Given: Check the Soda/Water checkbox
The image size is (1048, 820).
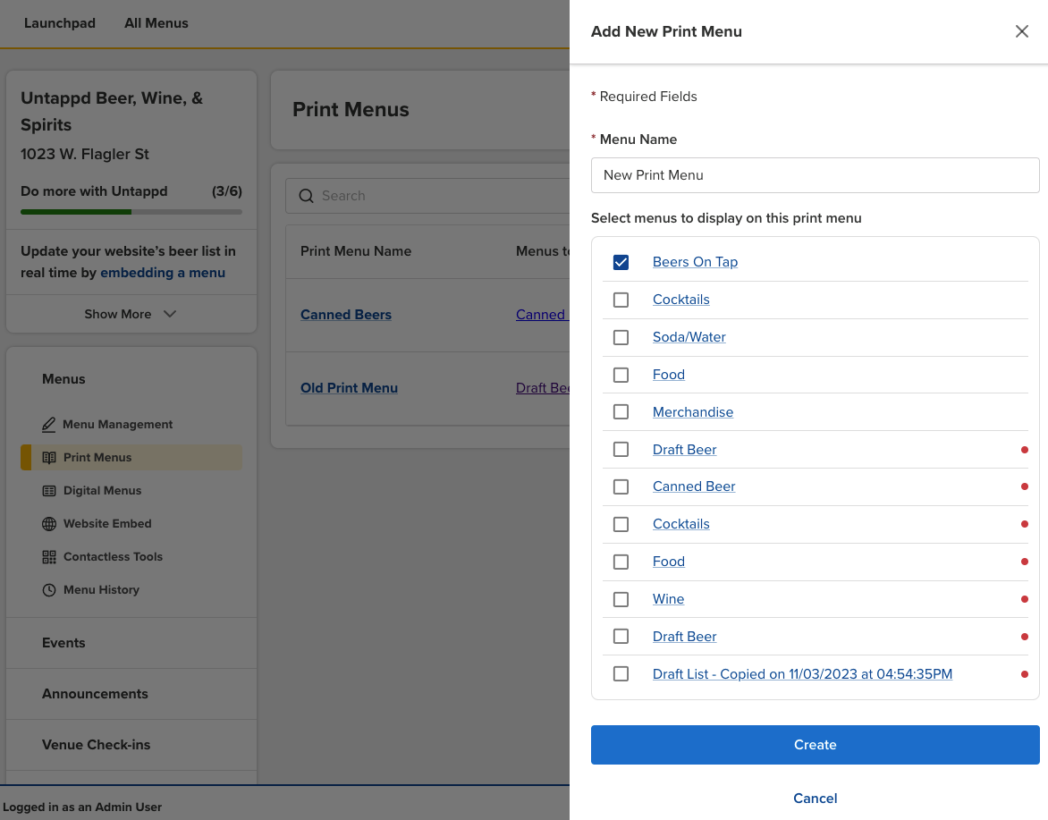Looking at the screenshot, I should (x=621, y=337).
